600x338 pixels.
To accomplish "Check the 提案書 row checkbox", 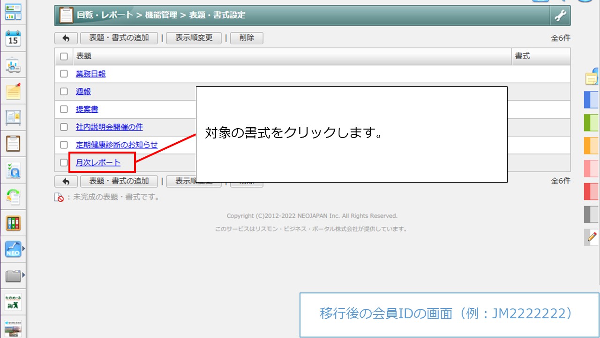I will click(64, 109).
